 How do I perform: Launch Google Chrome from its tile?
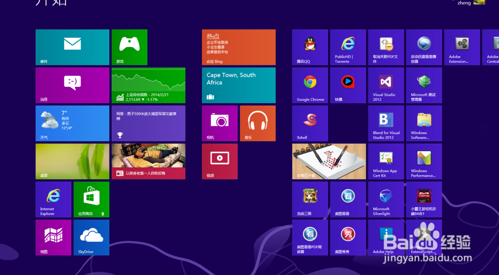point(310,85)
